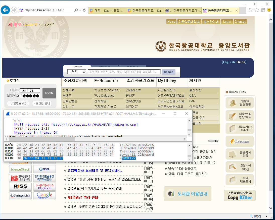Switch to the 대학 – Daum 통합 tab
Image resolution: width=275 pixels, height=220 pixels.
[107, 11]
